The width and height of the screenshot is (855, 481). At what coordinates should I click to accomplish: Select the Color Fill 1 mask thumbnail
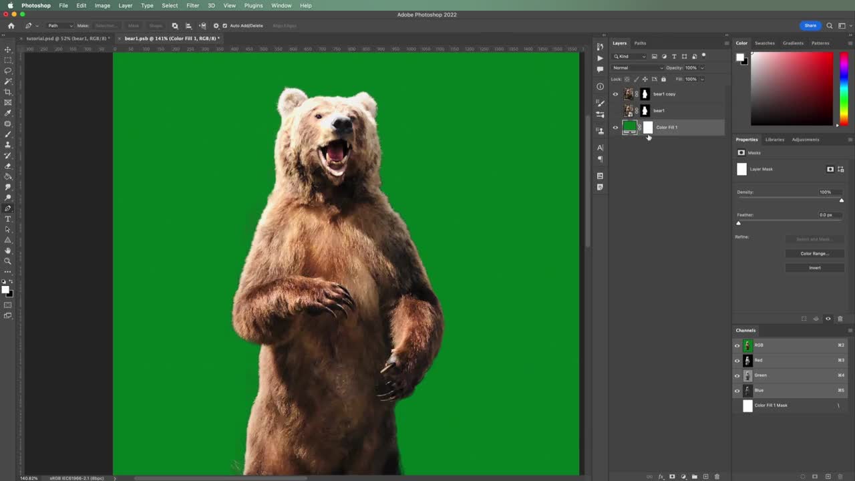coord(648,128)
